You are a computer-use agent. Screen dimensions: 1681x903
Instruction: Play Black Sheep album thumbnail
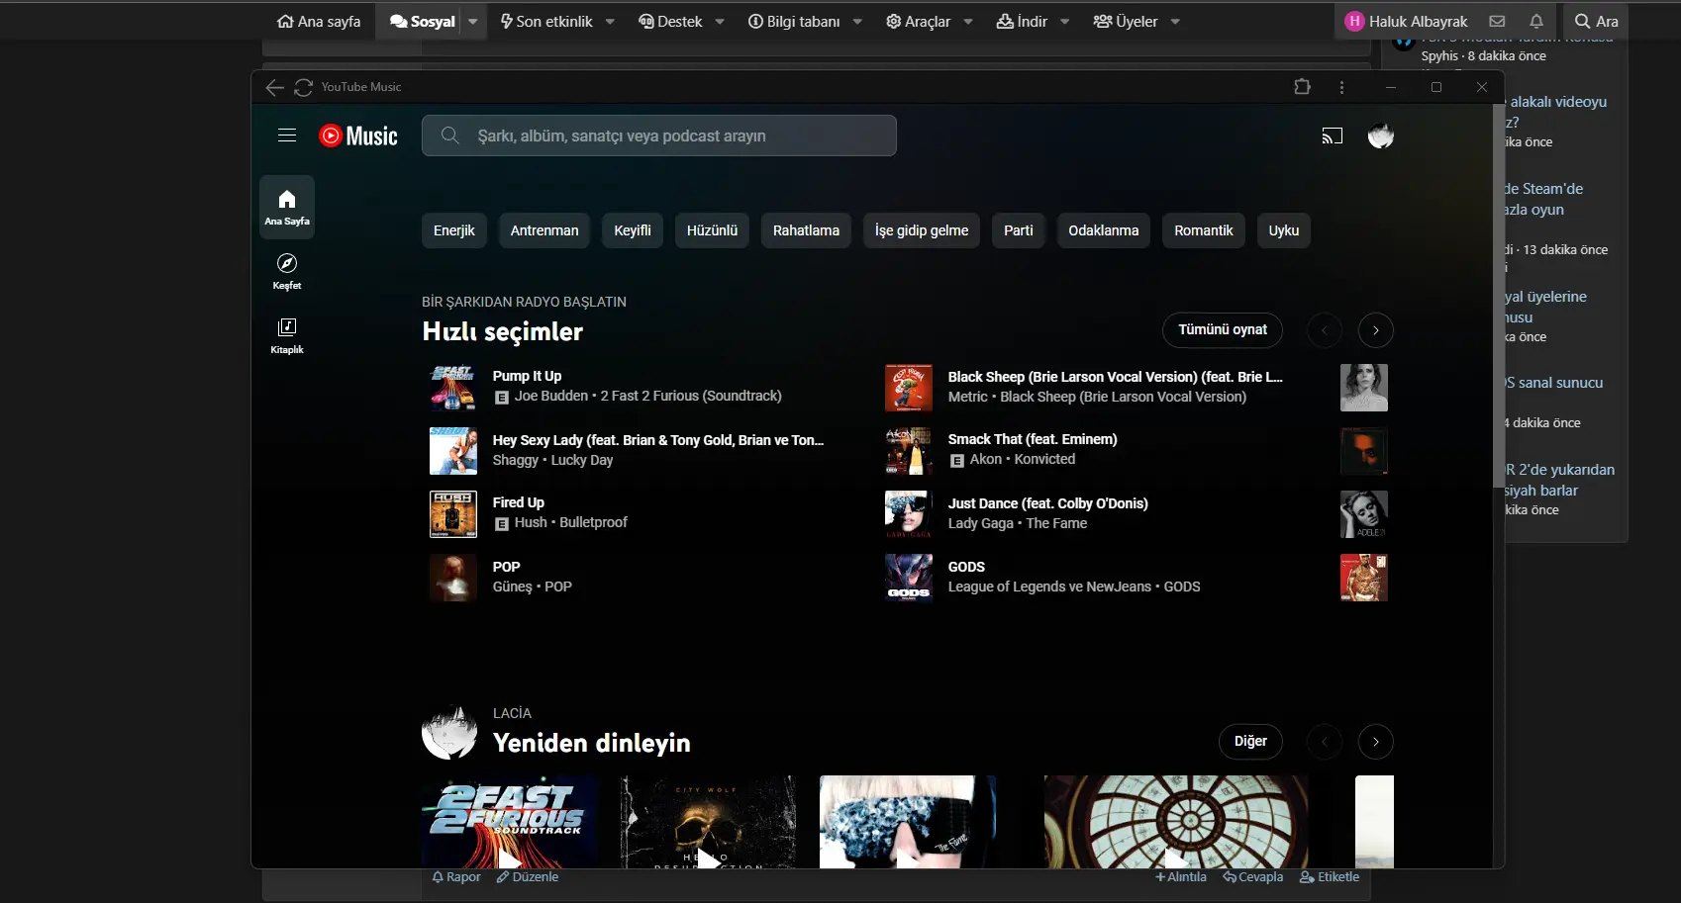click(909, 388)
